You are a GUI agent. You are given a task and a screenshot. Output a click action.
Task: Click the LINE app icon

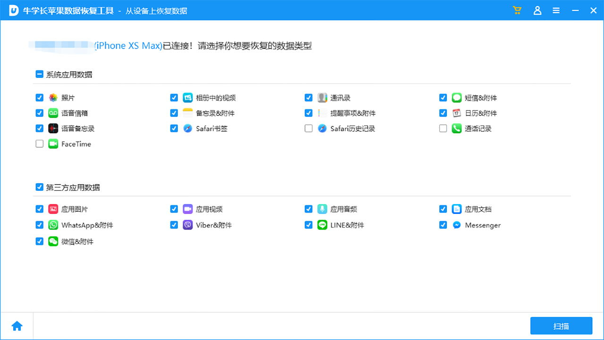(x=322, y=225)
